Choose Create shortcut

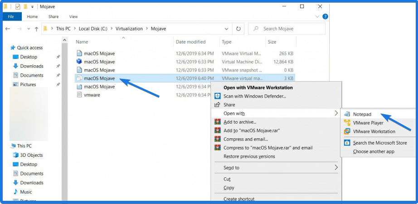[239, 199]
